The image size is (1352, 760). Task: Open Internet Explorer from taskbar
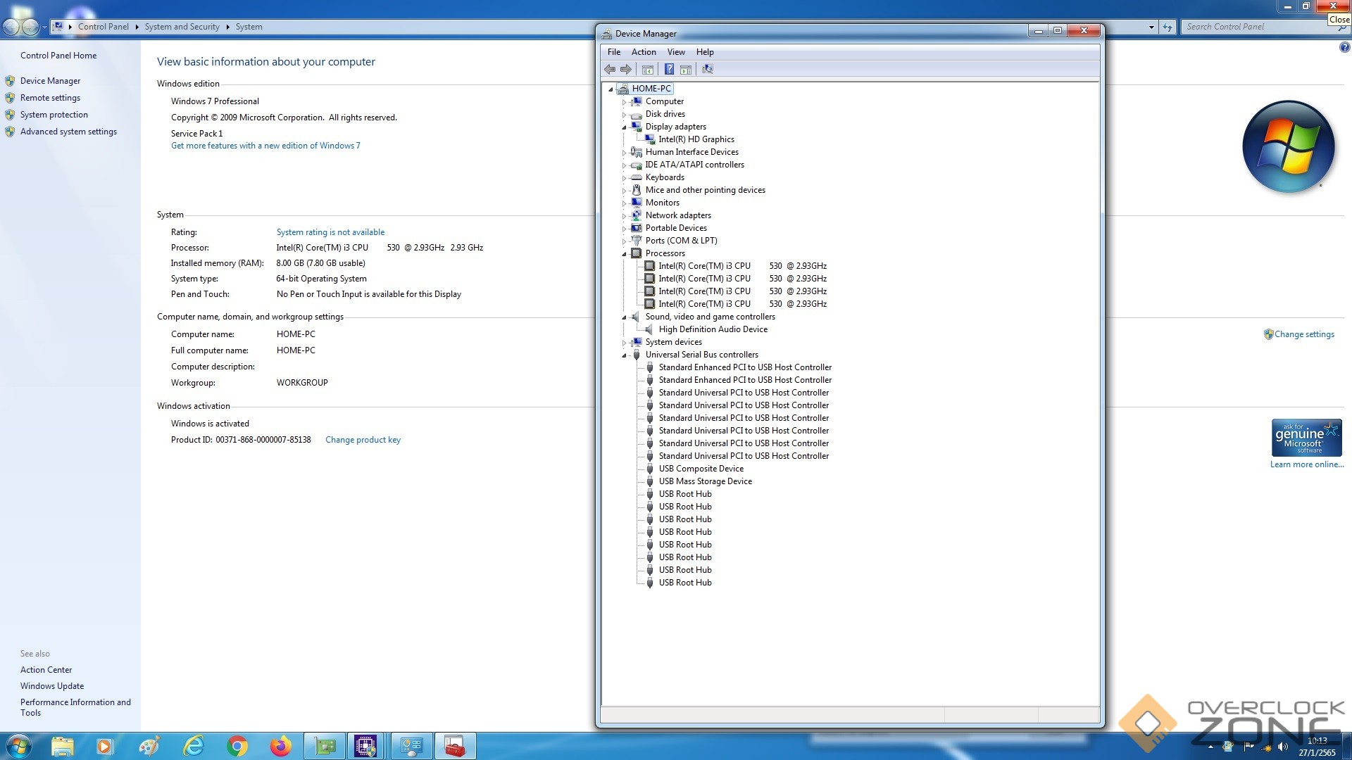click(x=194, y=746)
